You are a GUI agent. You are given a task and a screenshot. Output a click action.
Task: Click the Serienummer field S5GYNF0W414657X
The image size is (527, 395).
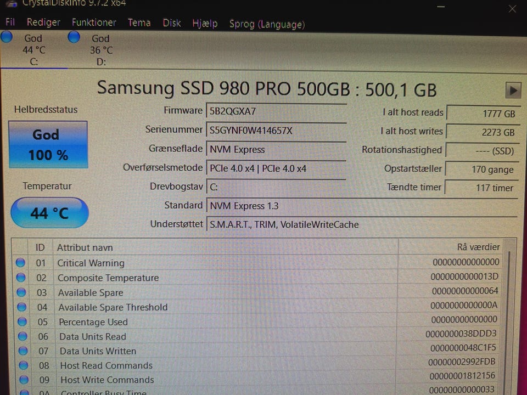tap(276, 130)
